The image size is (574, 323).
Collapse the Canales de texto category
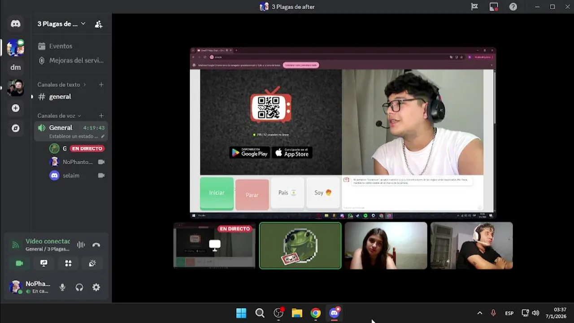pyautogui.click(x=61, y=84)
